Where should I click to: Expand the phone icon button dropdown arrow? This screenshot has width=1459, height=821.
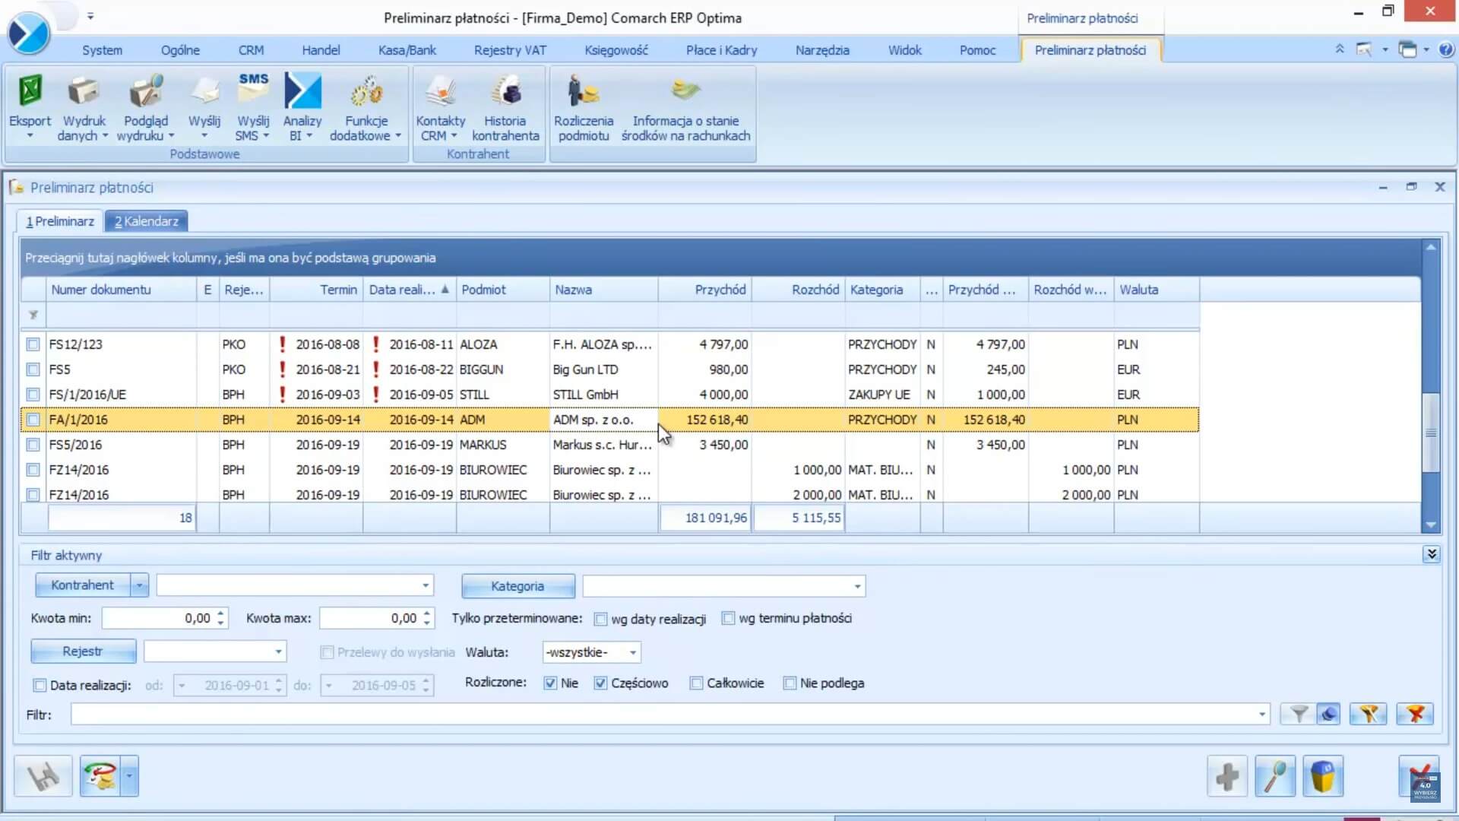point(129,776)
